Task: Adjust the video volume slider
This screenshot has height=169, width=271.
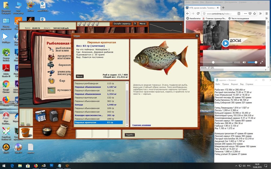Action: [x=252, y=62]
